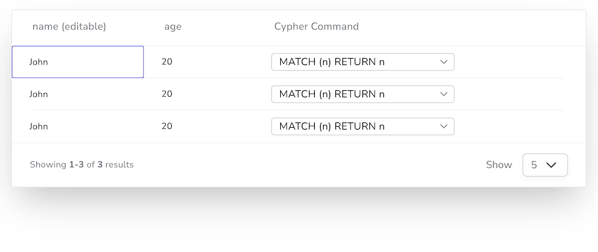Click the age value 20 in the second row

click(167, 94)
